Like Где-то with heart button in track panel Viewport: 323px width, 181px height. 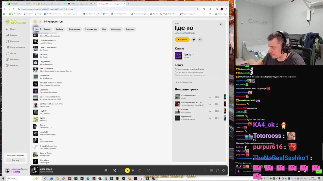point(194,39)
